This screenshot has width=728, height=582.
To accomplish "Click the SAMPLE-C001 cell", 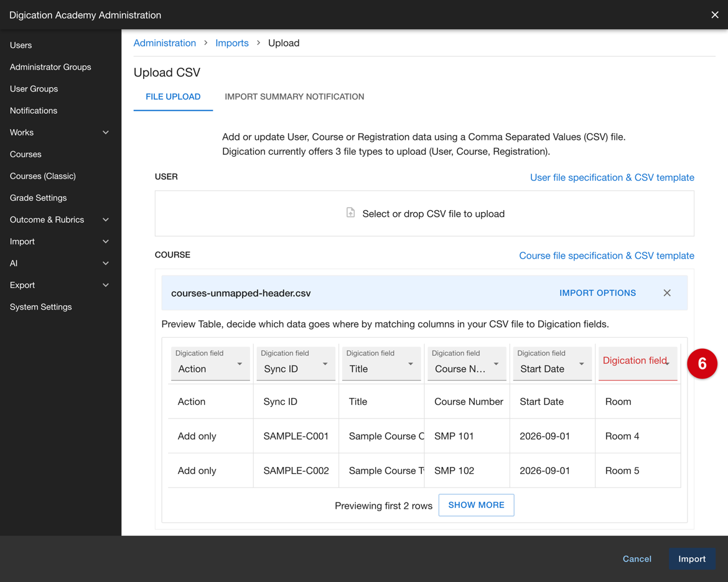I will [x=296, y=436].
